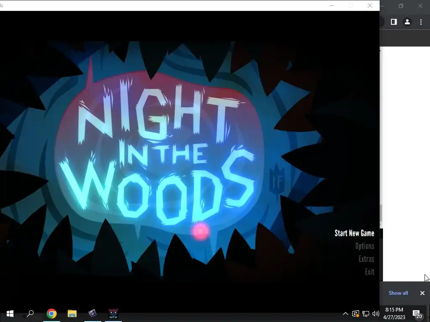Open Chrome three-dot menu
This screenshot has width=430, height=322.
tap(421, 22)
